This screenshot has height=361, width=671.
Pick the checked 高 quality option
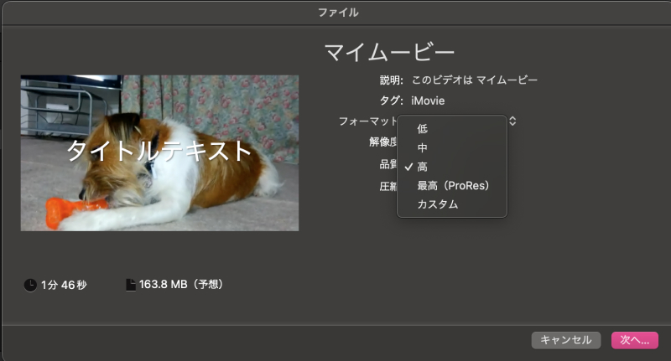pyautogui.click(x=423, y=167)
